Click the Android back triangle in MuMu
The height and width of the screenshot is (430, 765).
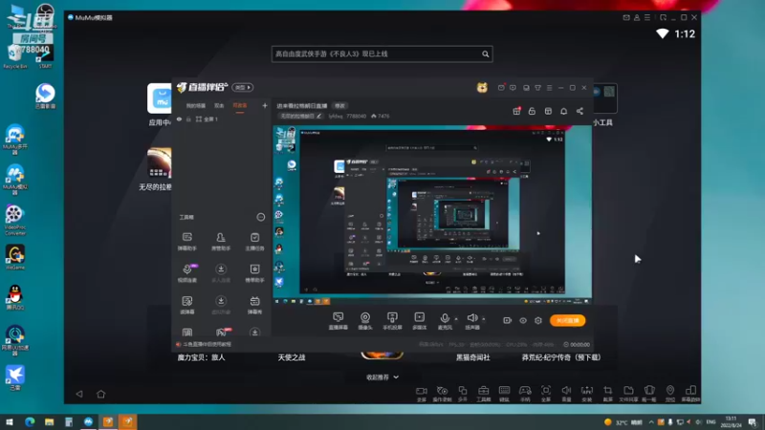tap(79, 394)
